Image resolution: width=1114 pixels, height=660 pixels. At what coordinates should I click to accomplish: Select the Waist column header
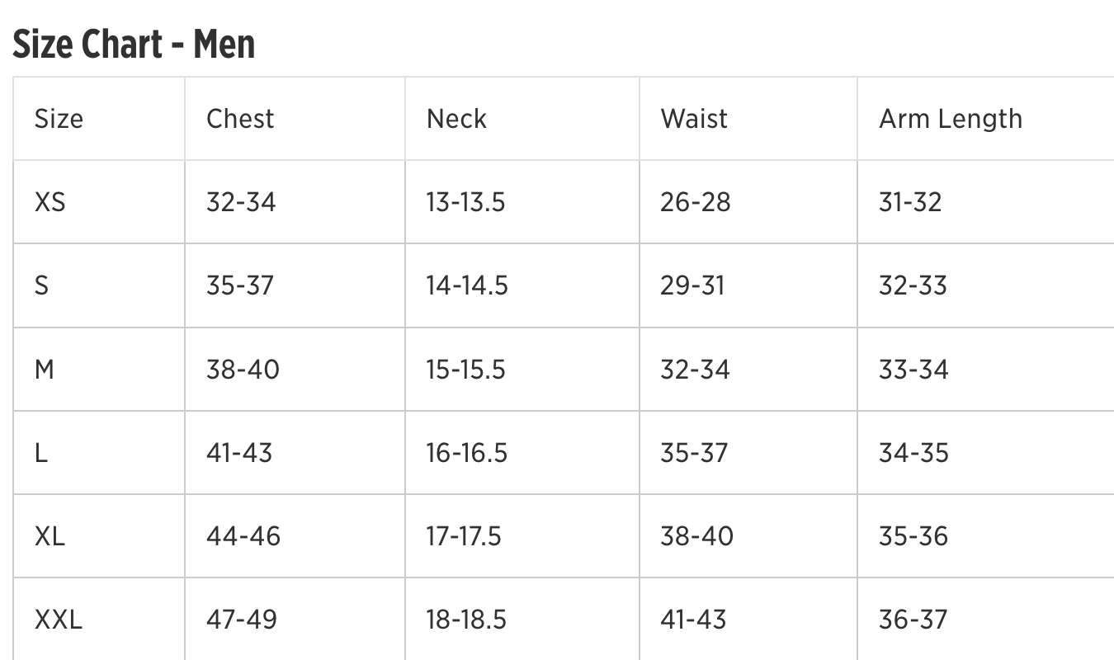pyautogui.click(x=694, y=119)
